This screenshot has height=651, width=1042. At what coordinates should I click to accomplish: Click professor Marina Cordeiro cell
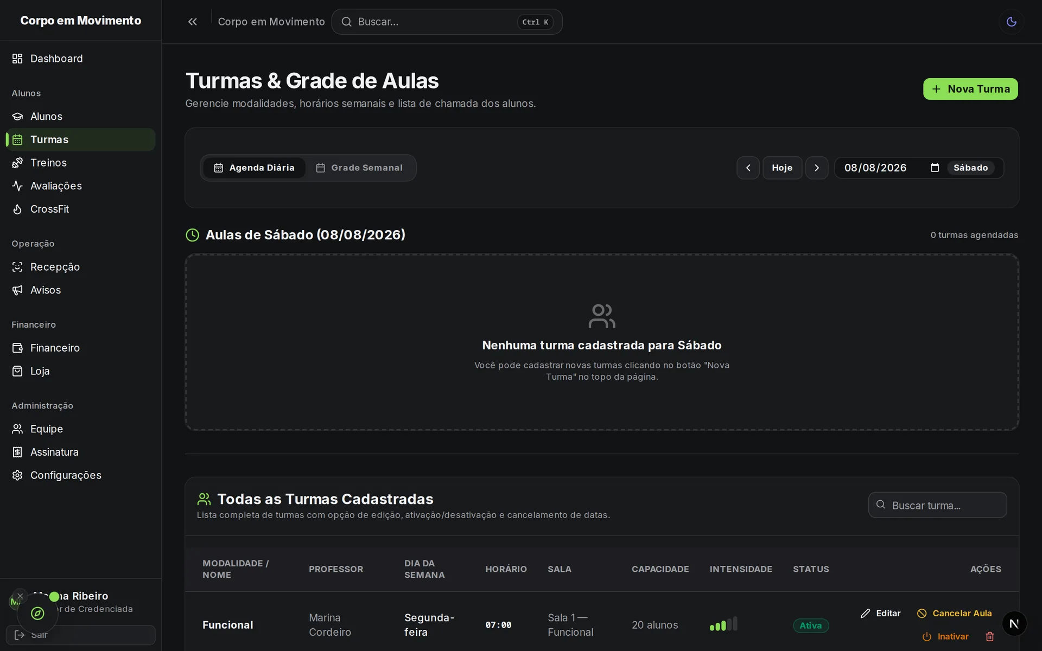coord(330,625)
